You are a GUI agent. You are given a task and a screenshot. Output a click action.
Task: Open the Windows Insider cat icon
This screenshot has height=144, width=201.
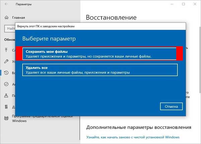[6, 118]
